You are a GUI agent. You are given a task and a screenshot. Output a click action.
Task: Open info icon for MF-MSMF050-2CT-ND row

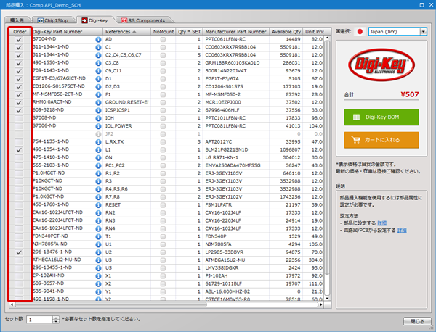click(98, 94)
